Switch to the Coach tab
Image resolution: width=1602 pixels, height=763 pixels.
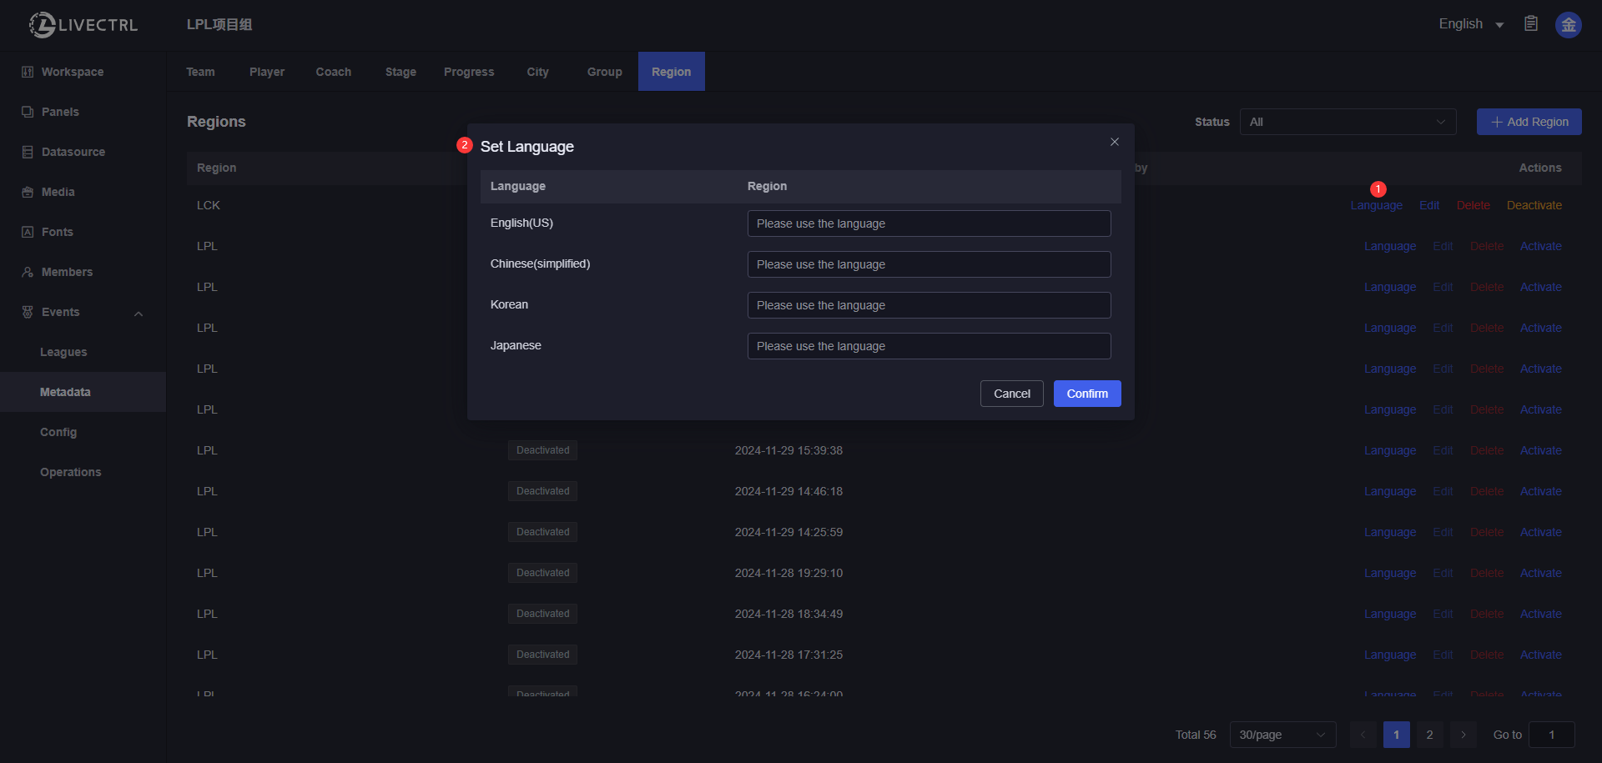[333, 72]
